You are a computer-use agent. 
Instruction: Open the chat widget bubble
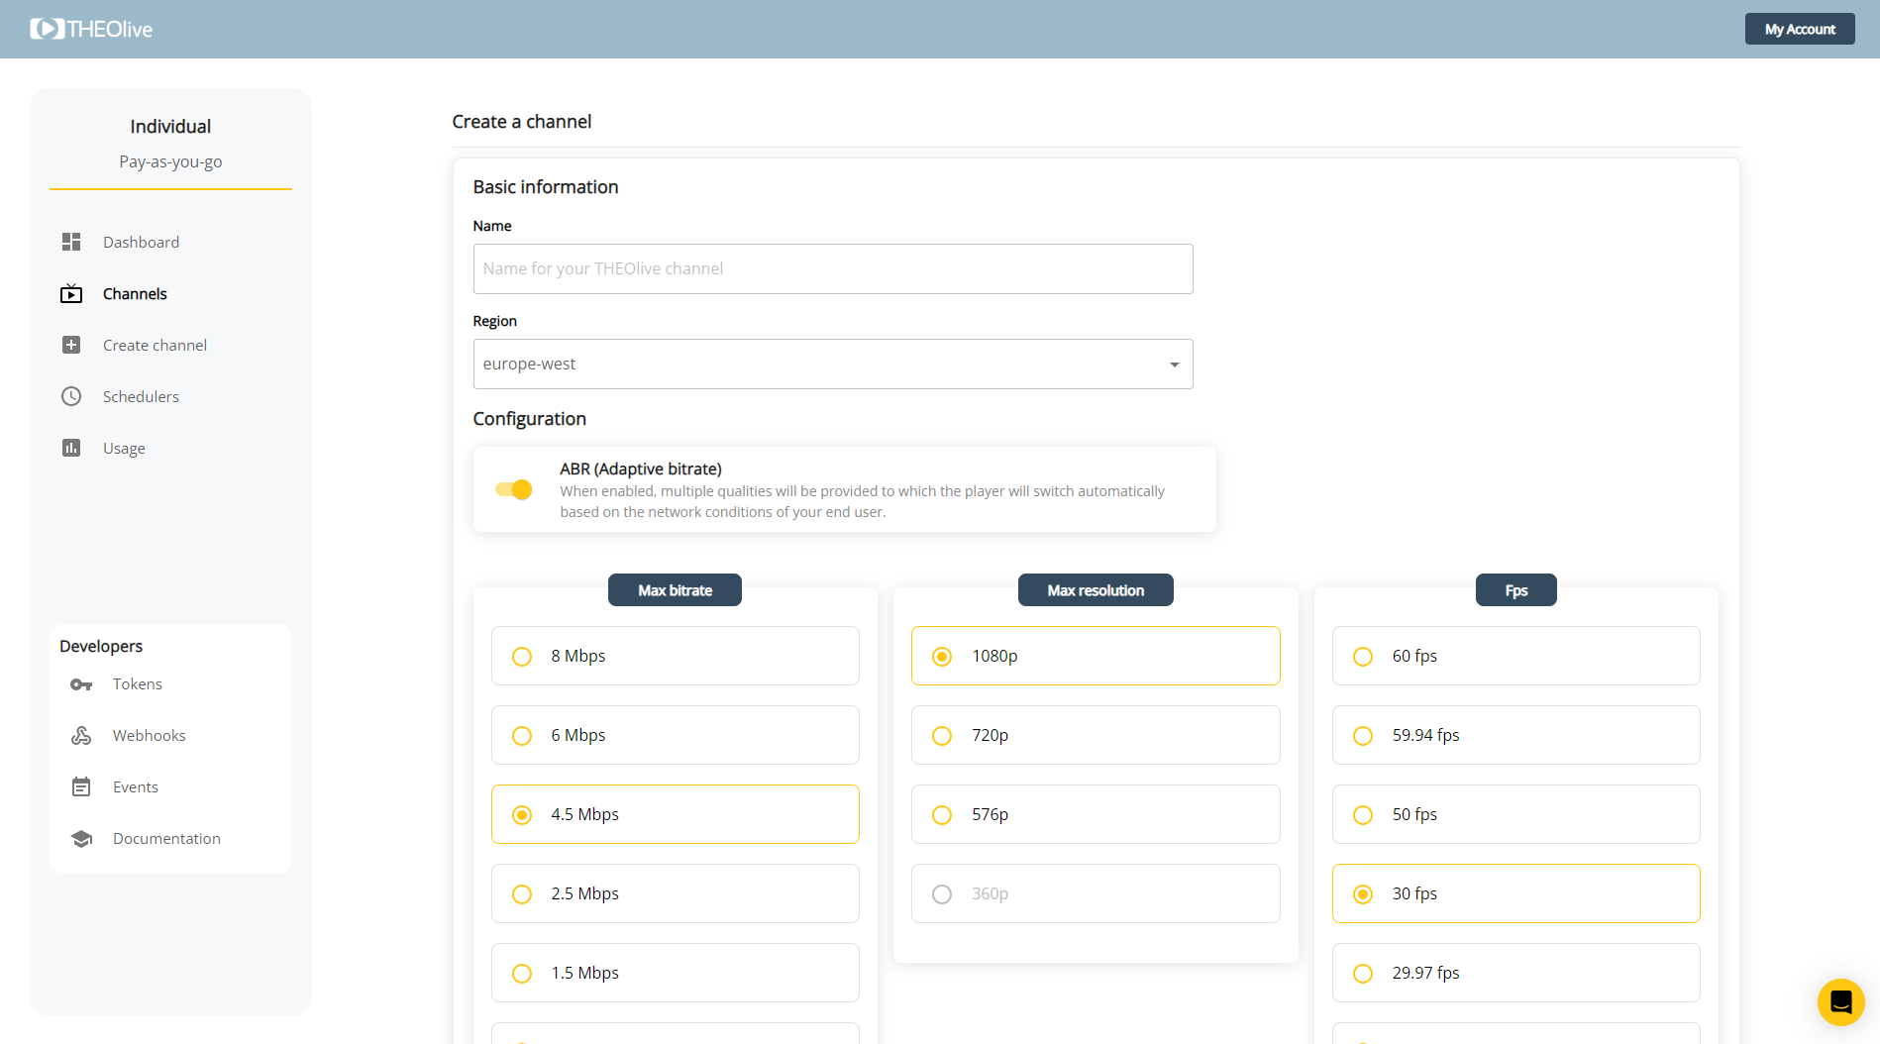[x=1840, y=1001]
